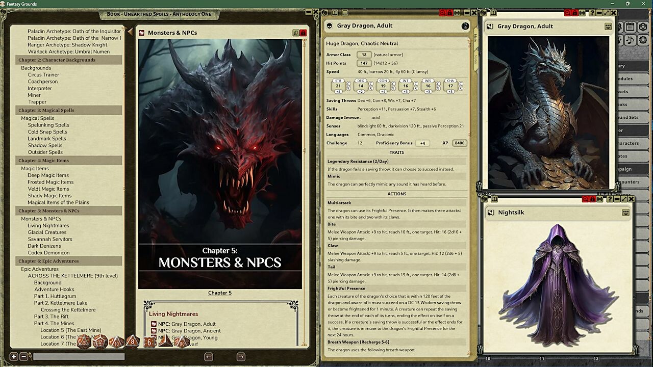
Task: Roll the d6 die in the dice tray
Action: tap(149, 342)
